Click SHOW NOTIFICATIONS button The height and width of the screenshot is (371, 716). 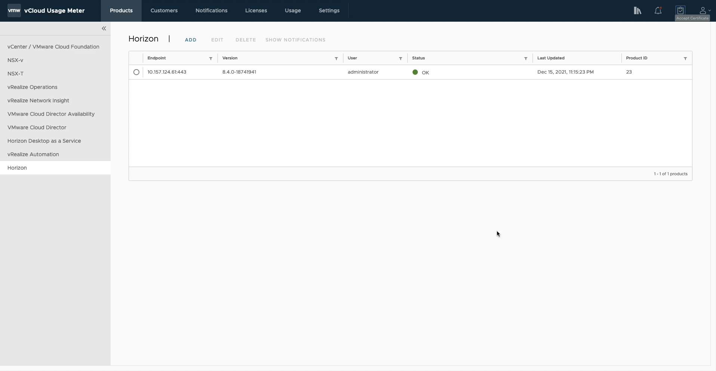tap(296, 40)
